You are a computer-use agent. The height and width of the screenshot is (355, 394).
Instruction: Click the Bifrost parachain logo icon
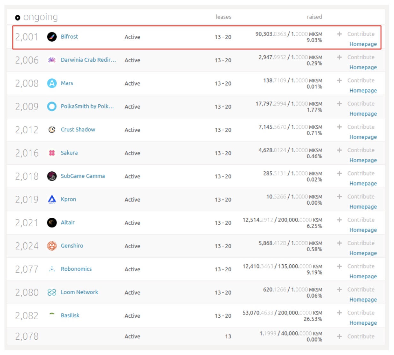pyautogui.click(x=52, y=37)
